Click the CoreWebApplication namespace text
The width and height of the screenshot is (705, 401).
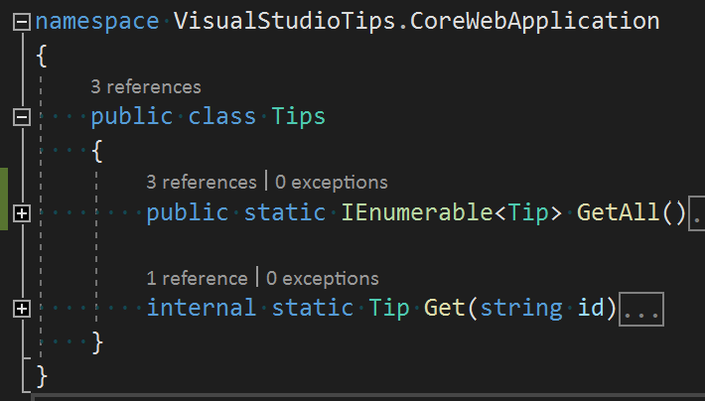[534, 21]
